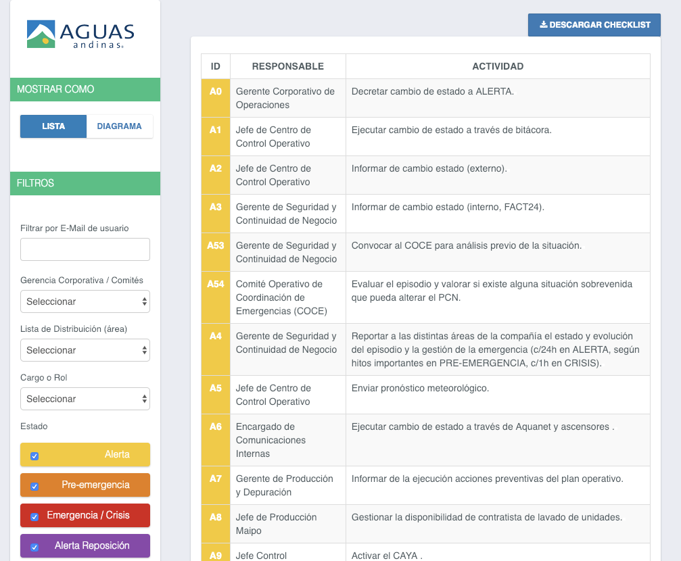Switch to the DIAGRAMA view
The height and width of the screenshot is (561, 681).
[120, 126]
